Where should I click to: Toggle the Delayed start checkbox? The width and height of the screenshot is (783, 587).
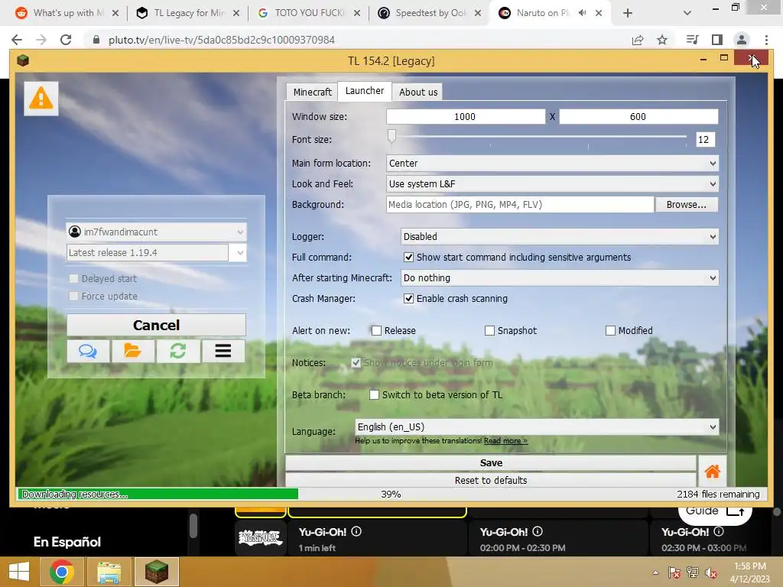(73, 278)
